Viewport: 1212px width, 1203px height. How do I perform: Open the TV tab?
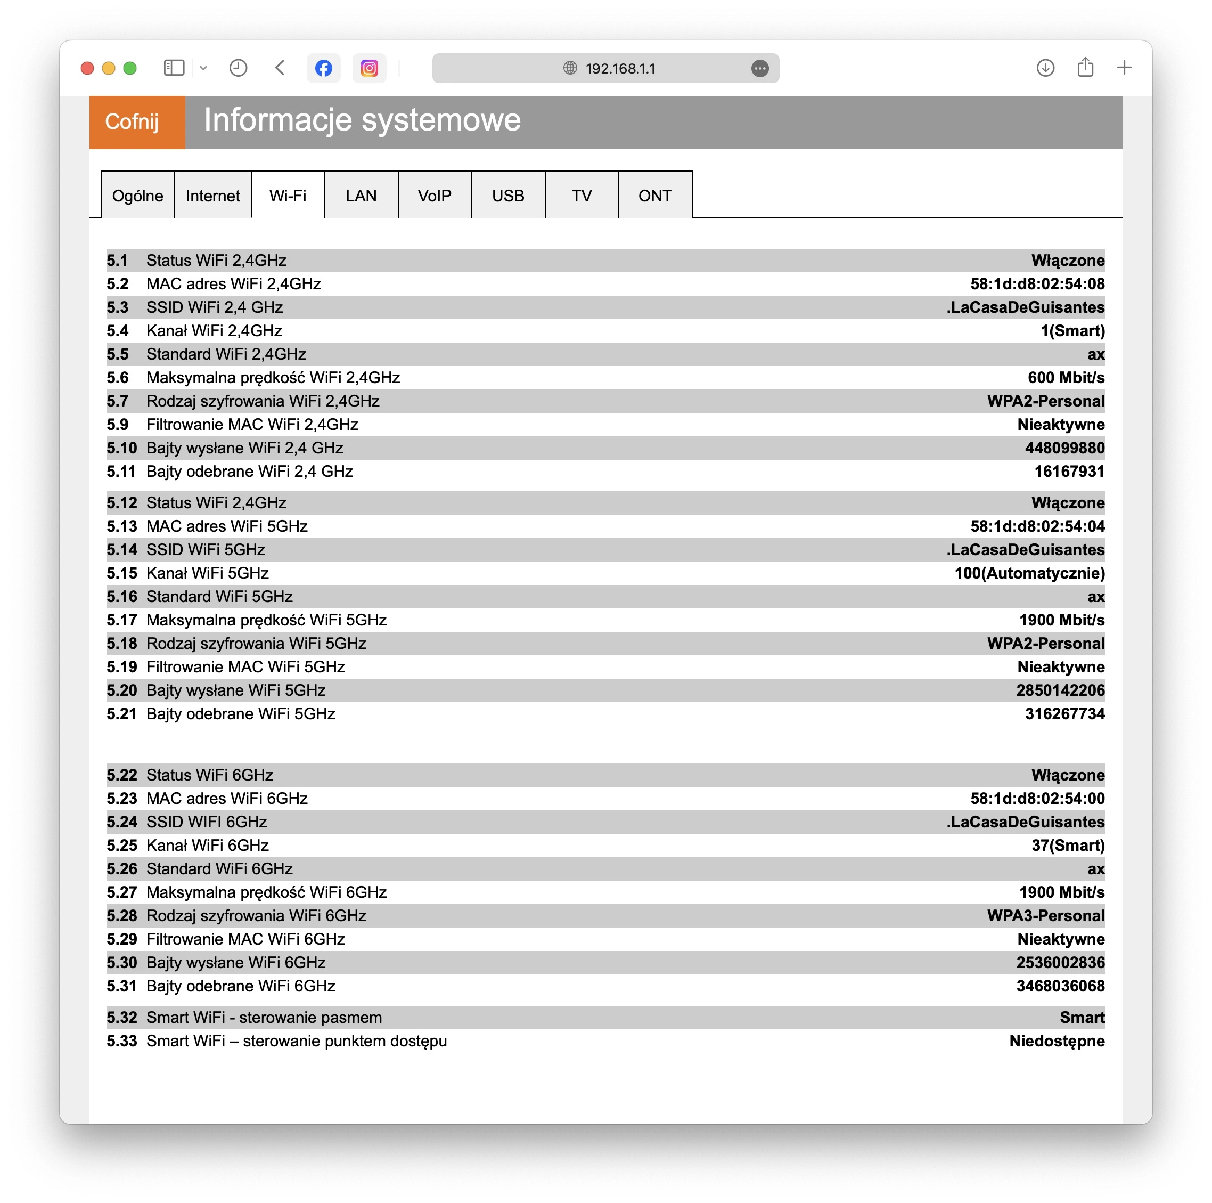582,196
